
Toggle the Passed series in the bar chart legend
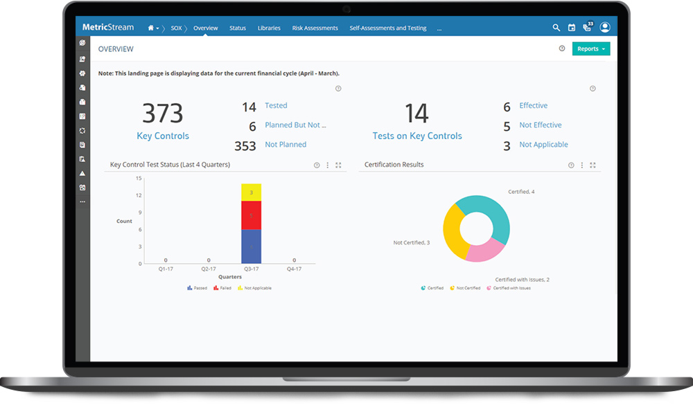click(x=196, y=287)
